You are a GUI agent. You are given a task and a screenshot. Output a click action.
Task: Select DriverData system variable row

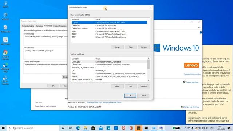109,65
